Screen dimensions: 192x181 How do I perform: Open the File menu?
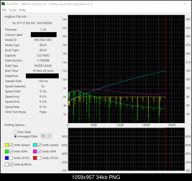[x=4, y=10]
